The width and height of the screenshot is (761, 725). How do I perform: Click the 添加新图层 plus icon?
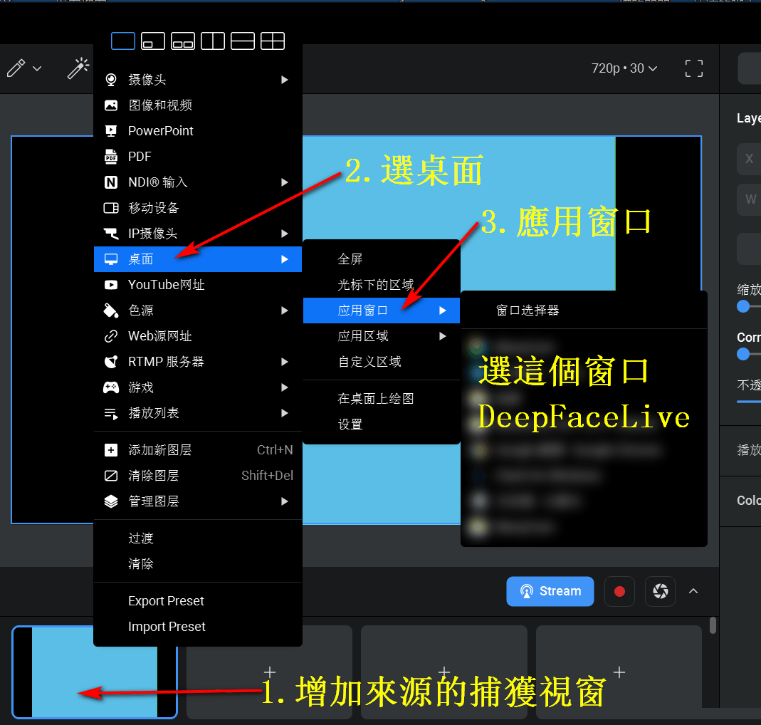click(111, 450)
